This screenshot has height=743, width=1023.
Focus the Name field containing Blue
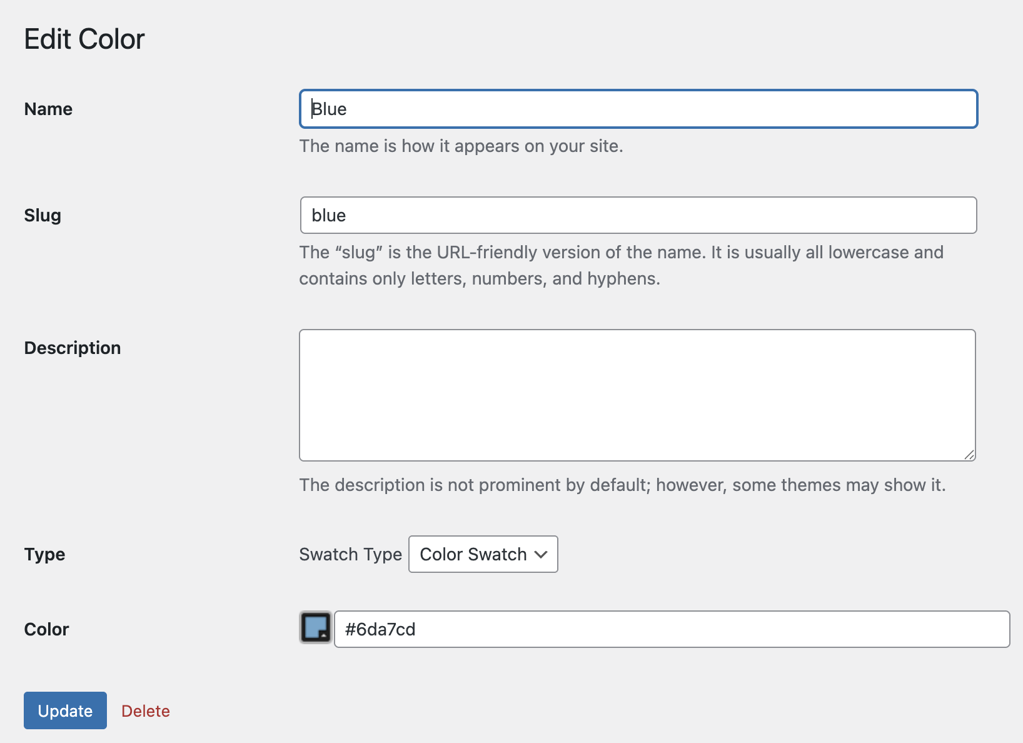coord(638,109)
